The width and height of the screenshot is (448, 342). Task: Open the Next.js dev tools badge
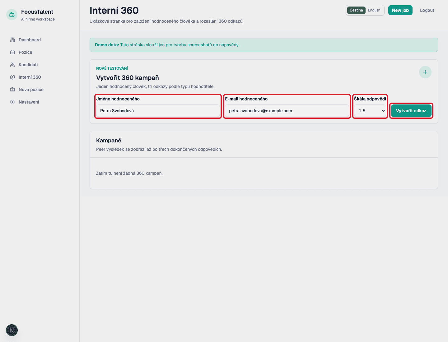[x=12, y=330]
